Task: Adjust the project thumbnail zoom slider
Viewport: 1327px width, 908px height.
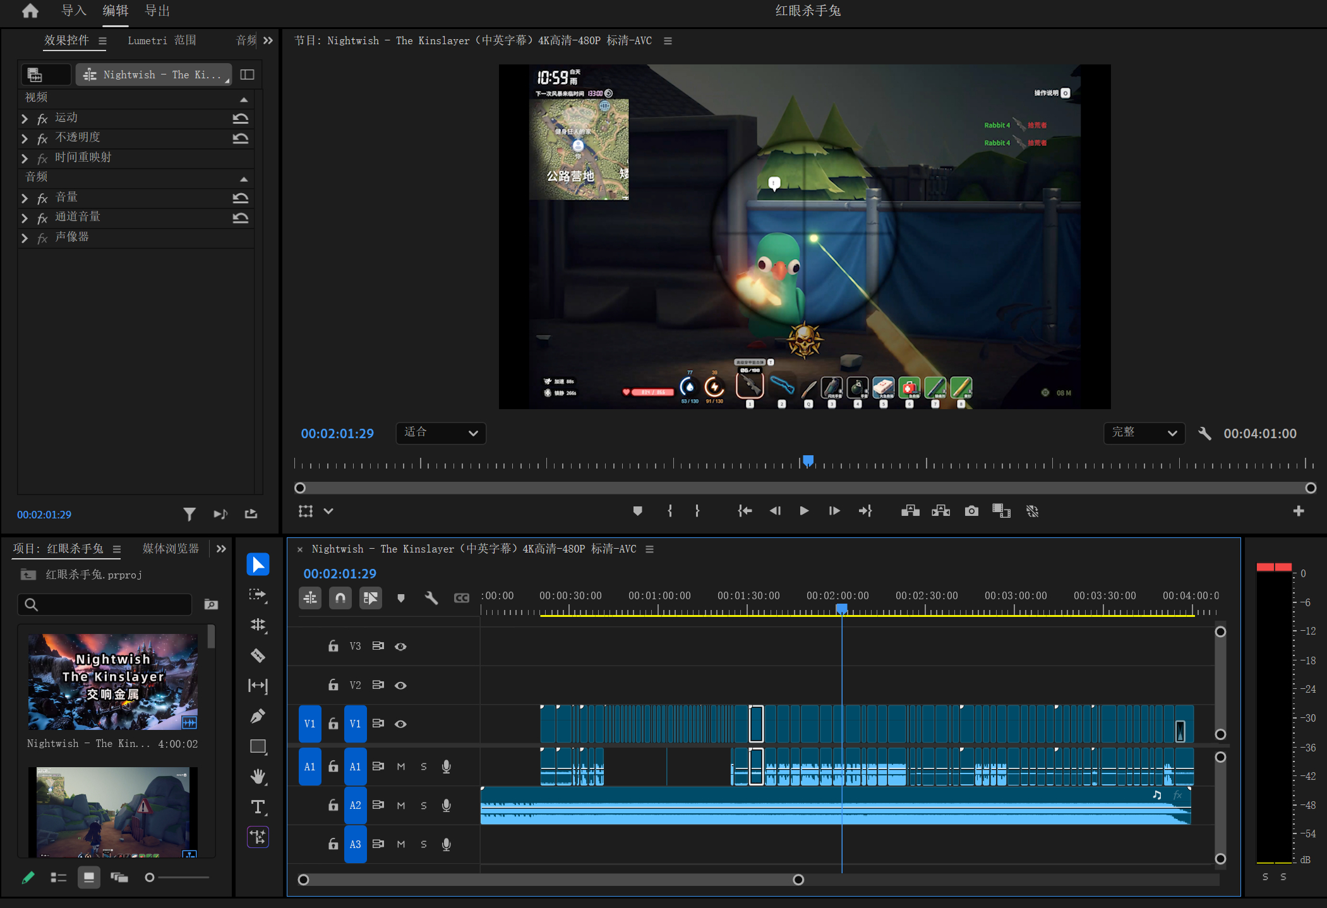Action: pyautogui.click(x=177, y=877)
